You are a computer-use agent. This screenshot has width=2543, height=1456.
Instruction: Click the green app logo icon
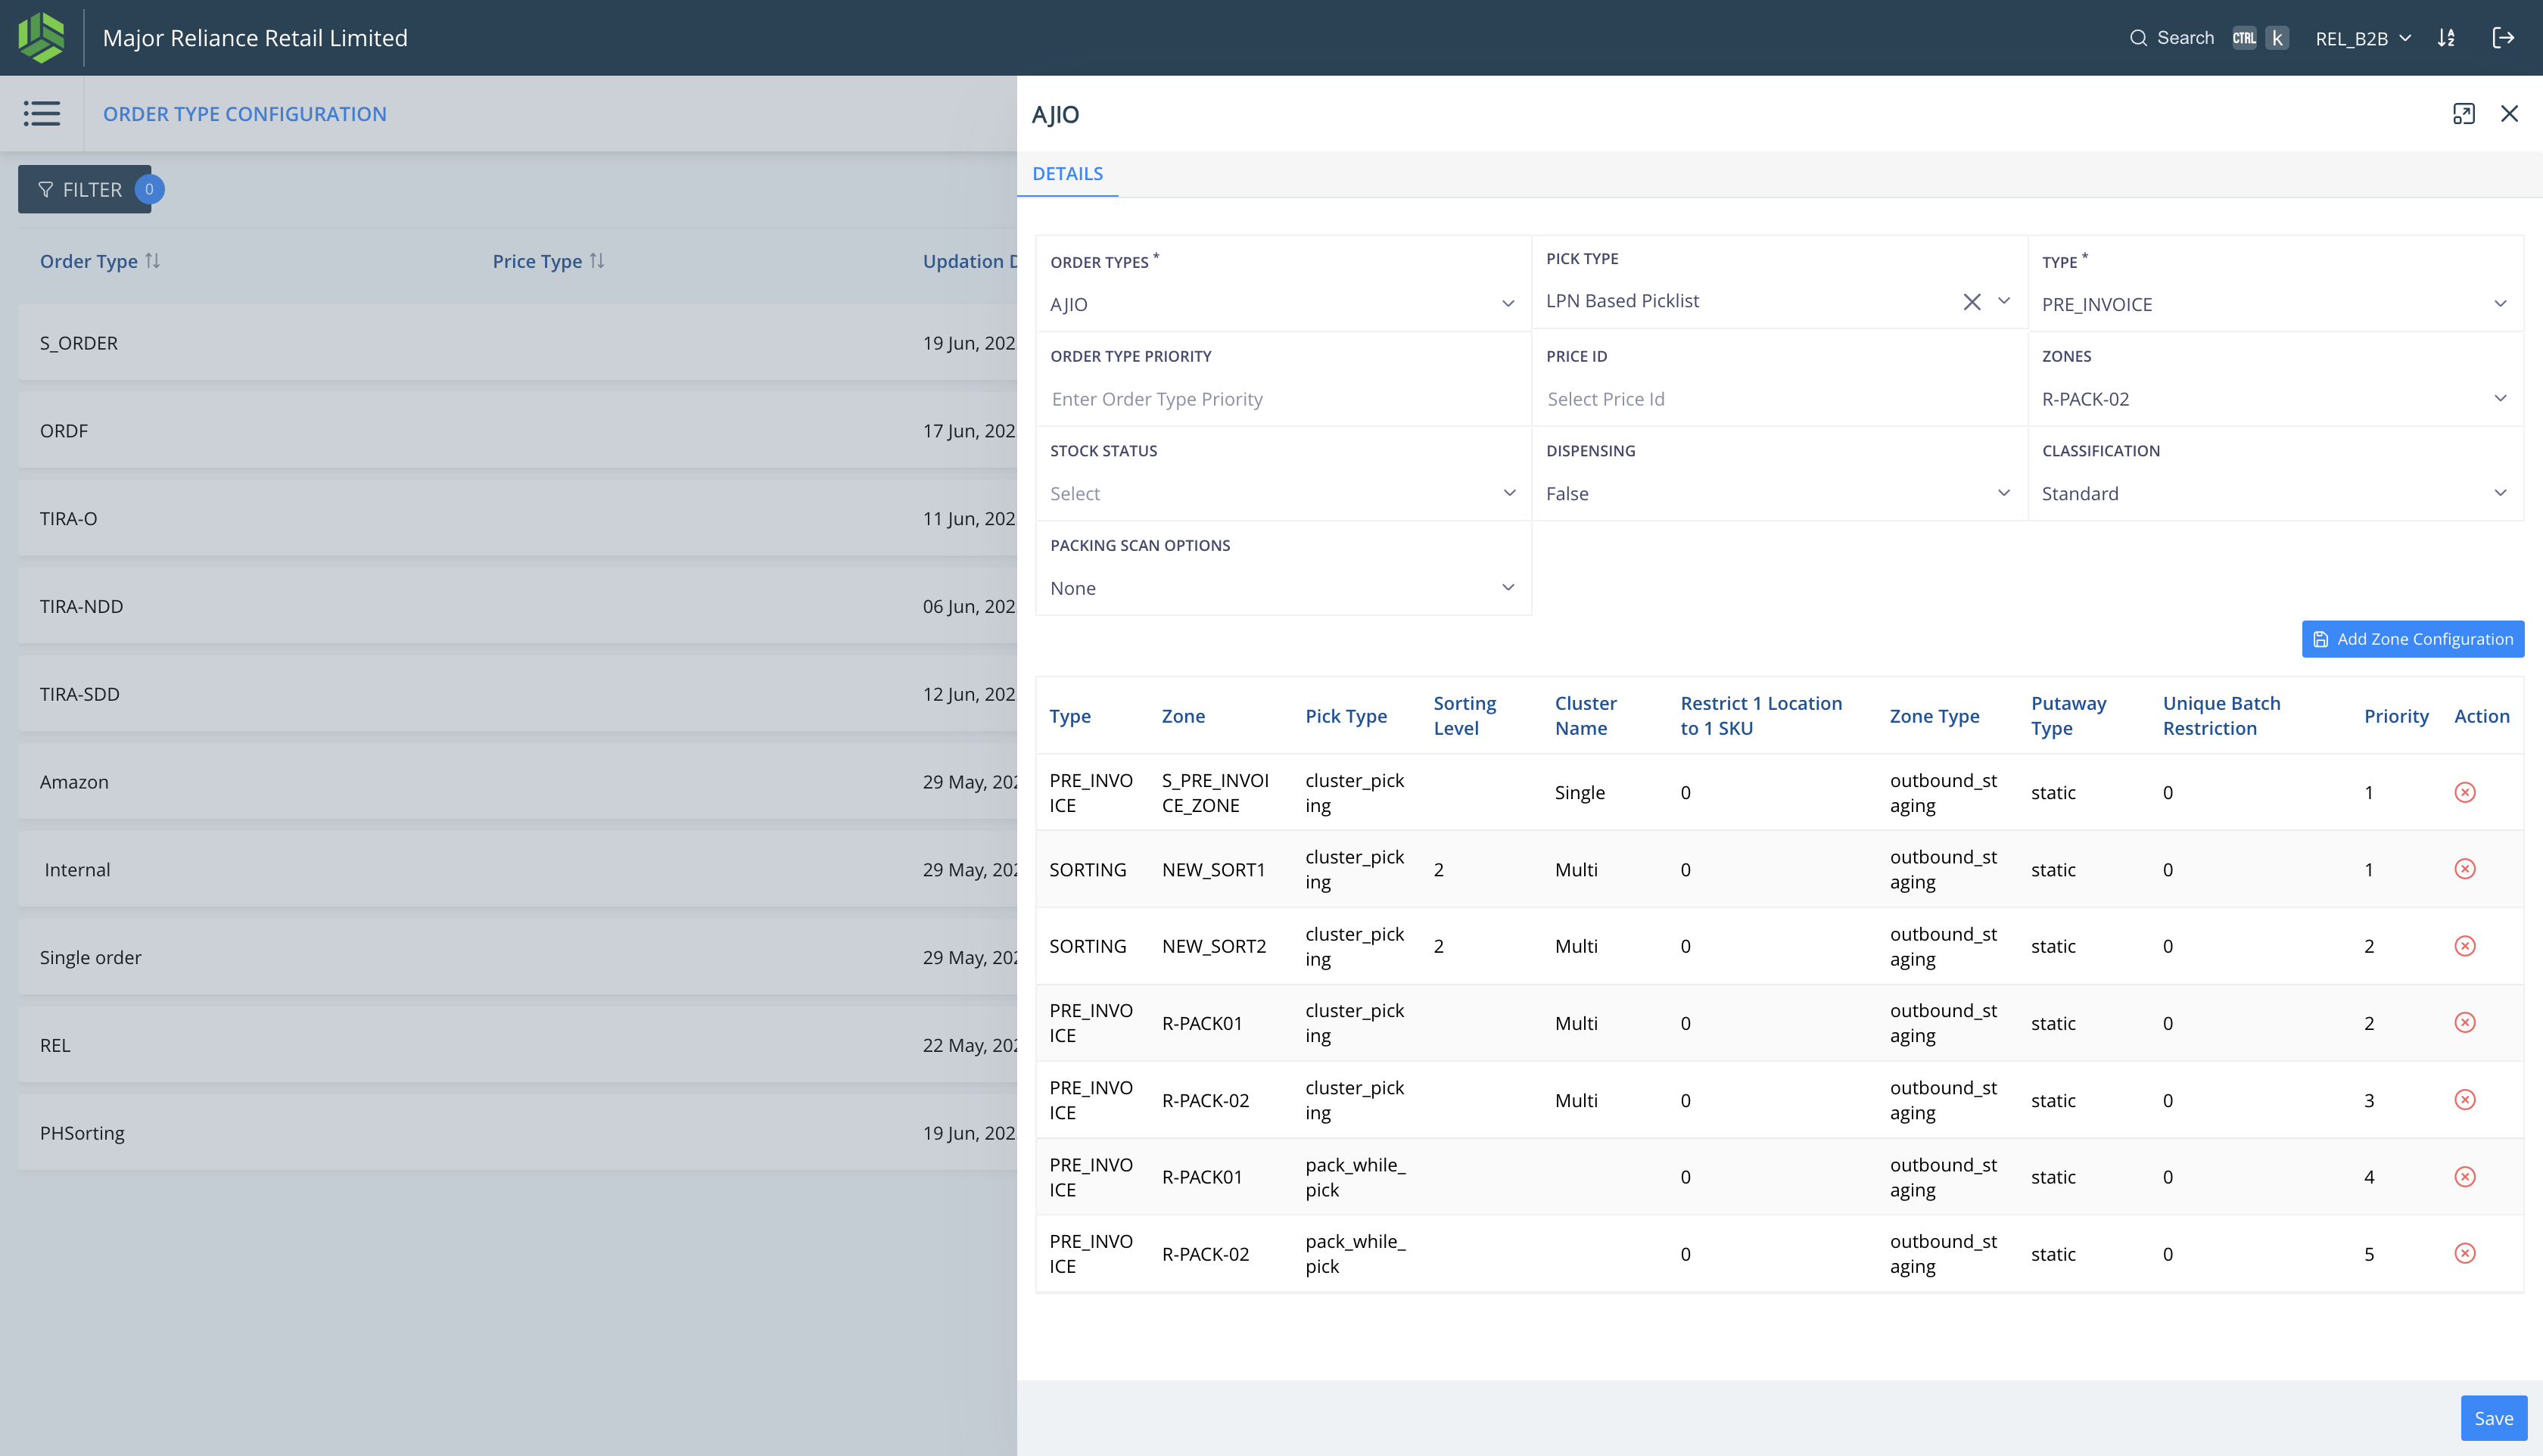pyautogui.click(x=41, y=37)
